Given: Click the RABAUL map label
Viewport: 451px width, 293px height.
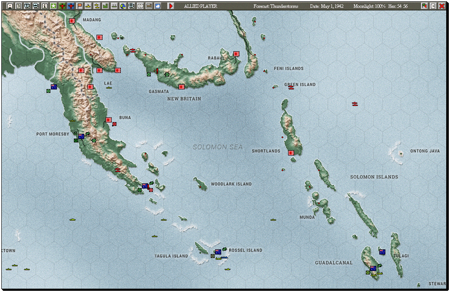Looking at the screenshot, I should 216,58.
